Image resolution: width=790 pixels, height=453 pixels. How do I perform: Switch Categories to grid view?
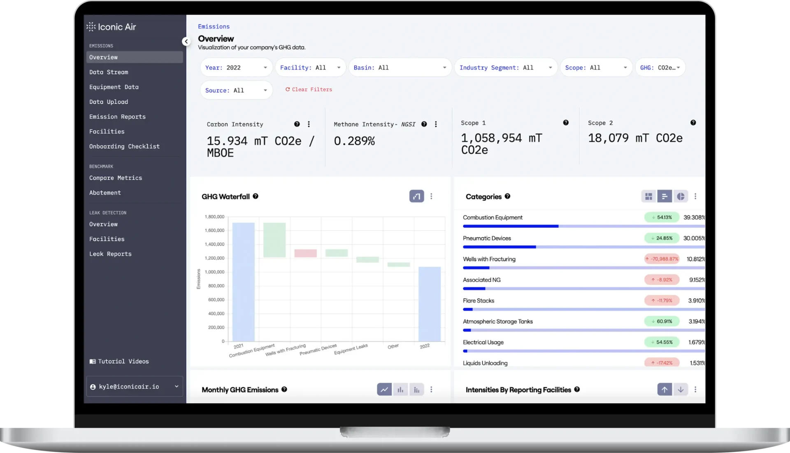648,196
